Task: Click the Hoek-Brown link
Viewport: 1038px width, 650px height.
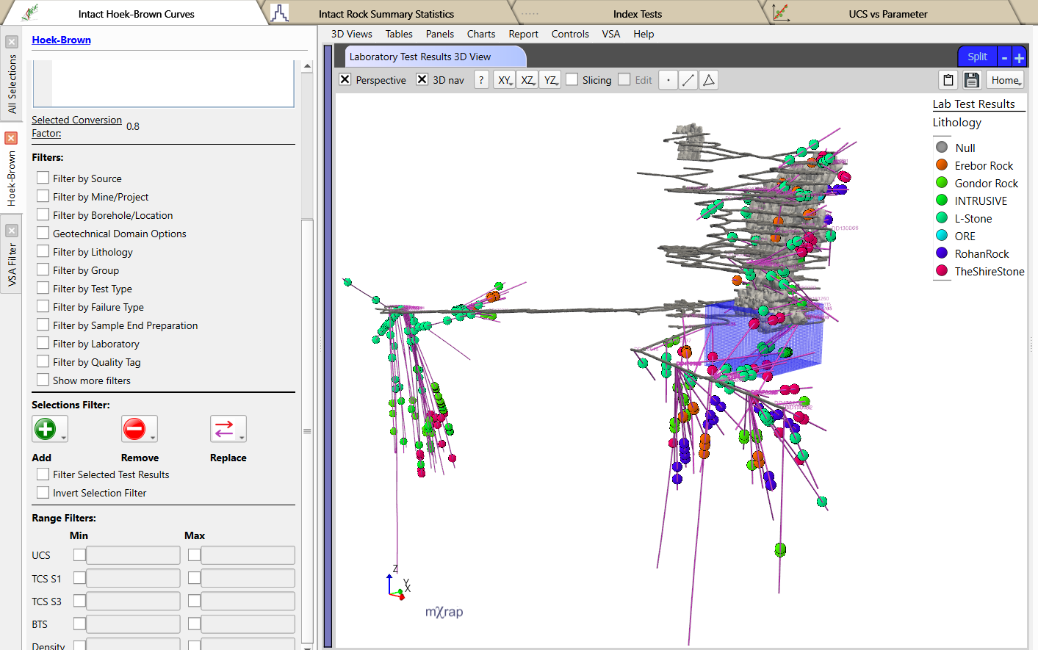Action: [x=61, y=40]
